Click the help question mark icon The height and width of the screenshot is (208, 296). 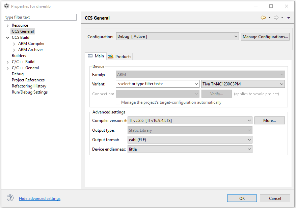(10, 198)
